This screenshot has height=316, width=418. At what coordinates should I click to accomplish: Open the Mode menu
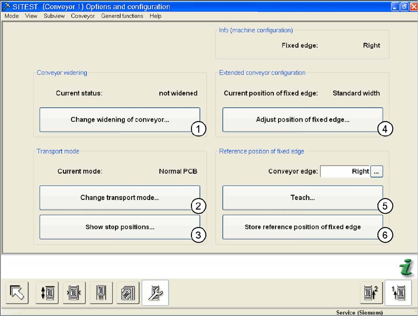12,16
